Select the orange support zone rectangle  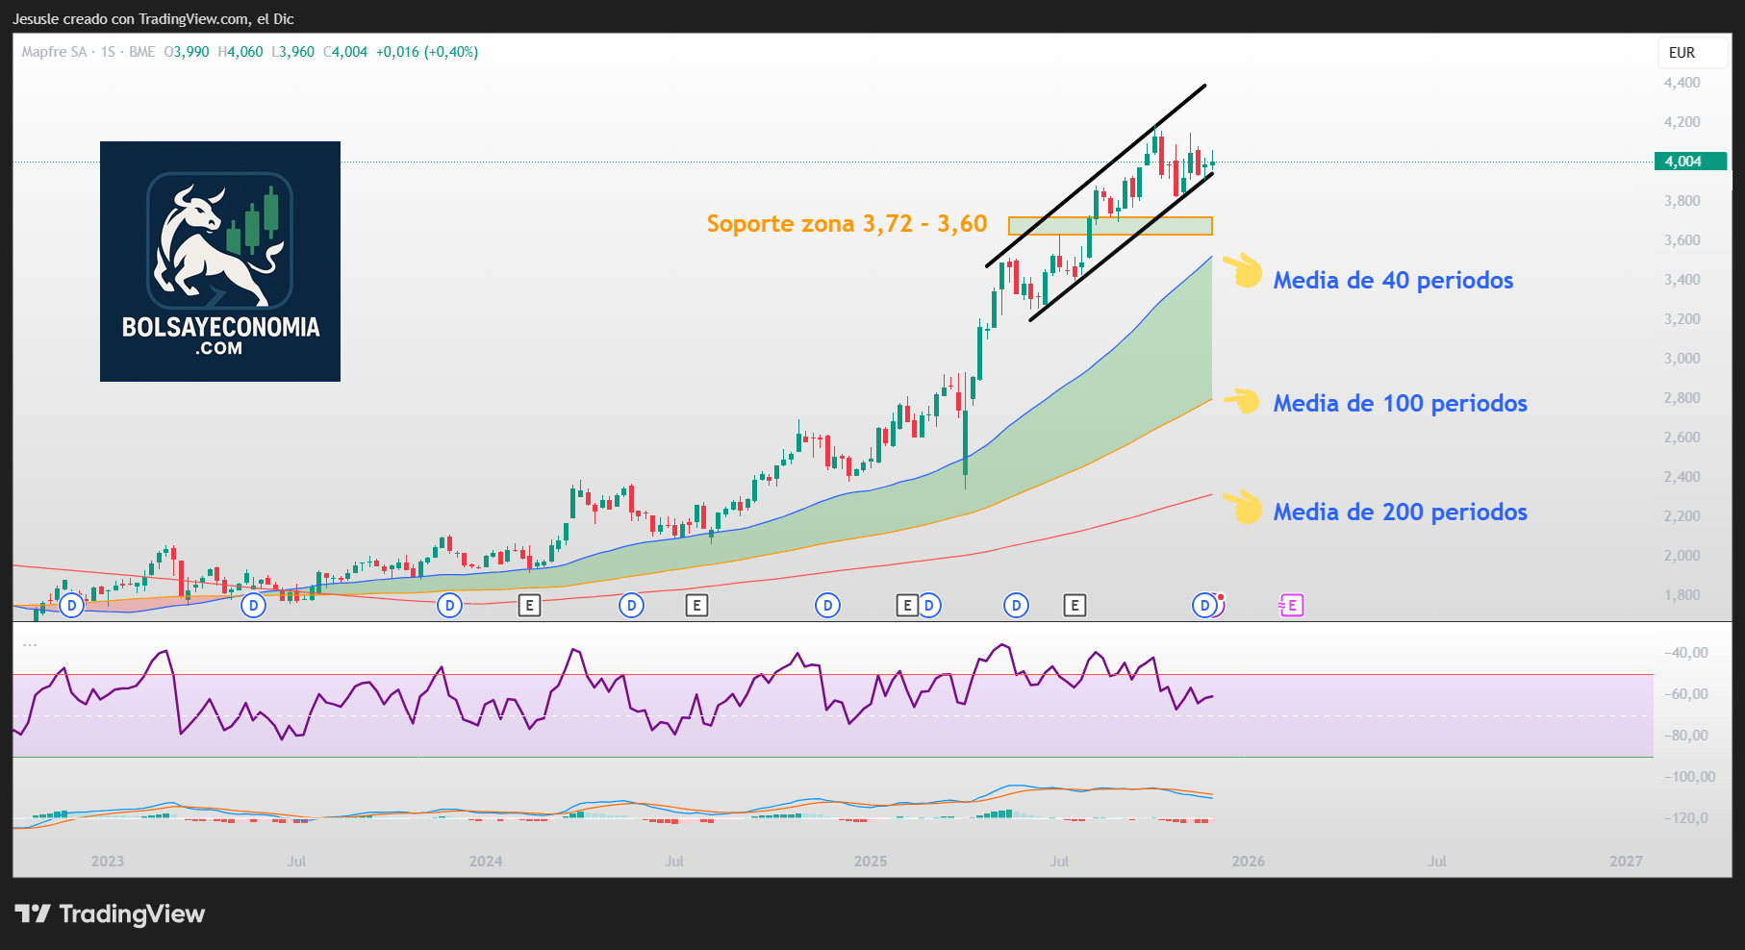1110,226
